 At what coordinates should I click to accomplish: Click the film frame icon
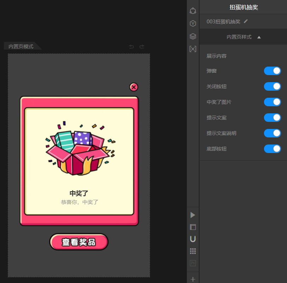pyautogui.click(x=193, y=227)
